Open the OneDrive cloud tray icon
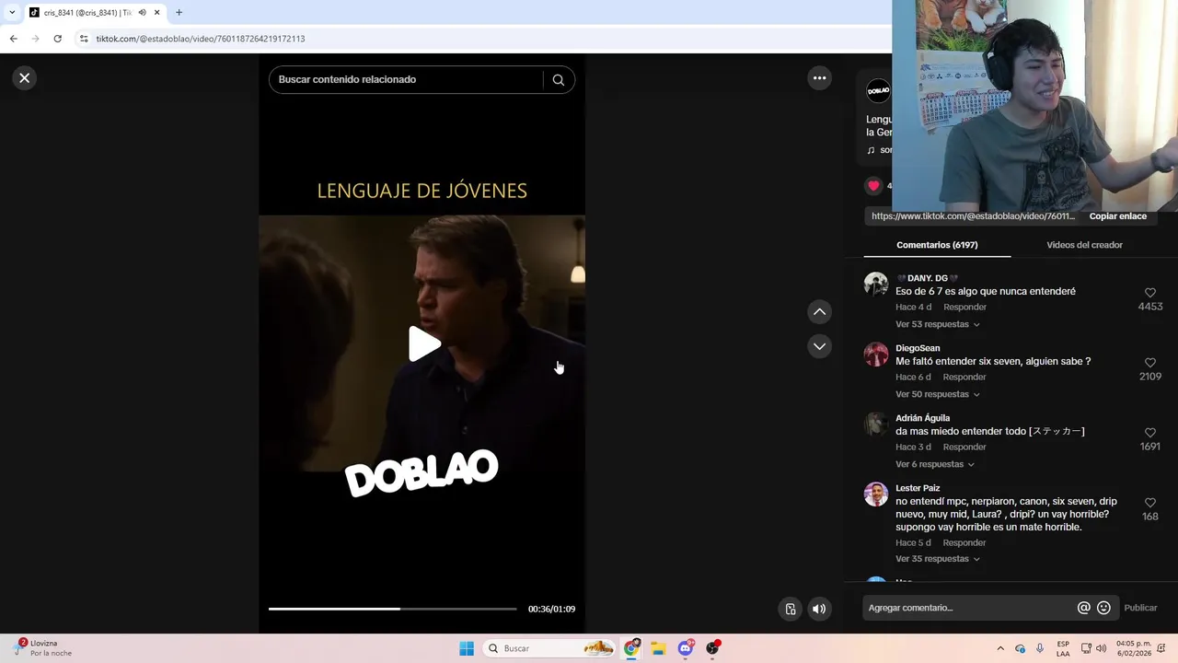The image size is (1178, 663). 1020,648
